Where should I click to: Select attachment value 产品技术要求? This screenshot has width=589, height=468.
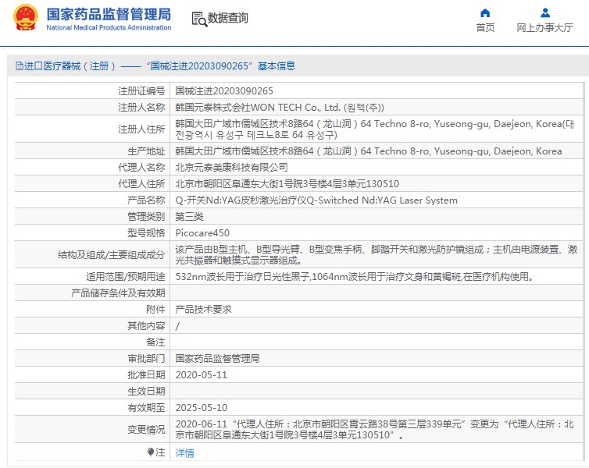tap(204, 310)
